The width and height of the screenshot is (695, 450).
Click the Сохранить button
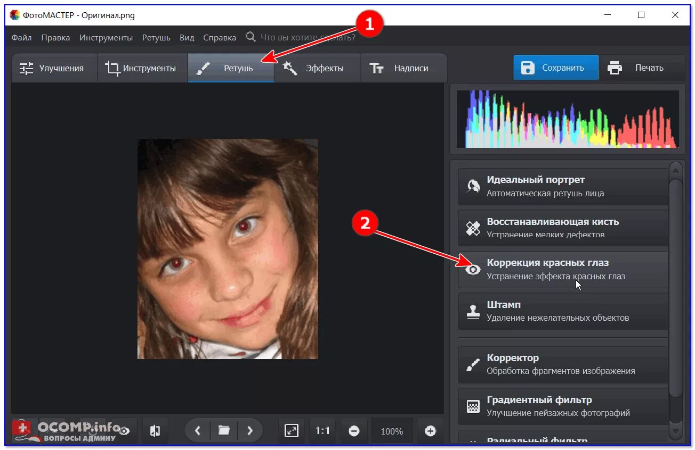556,68
